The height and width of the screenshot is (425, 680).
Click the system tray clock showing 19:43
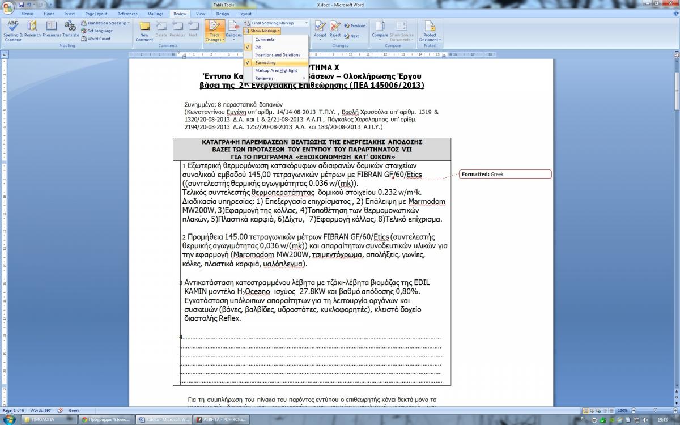pos(663,419)
